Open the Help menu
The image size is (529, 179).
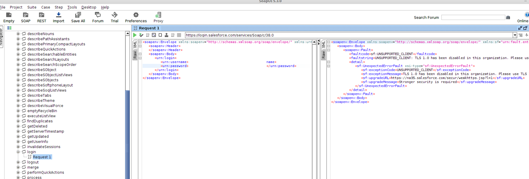105,7
